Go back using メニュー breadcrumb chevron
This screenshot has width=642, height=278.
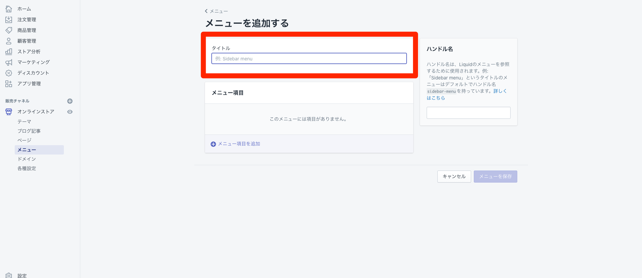click(206, 11)
